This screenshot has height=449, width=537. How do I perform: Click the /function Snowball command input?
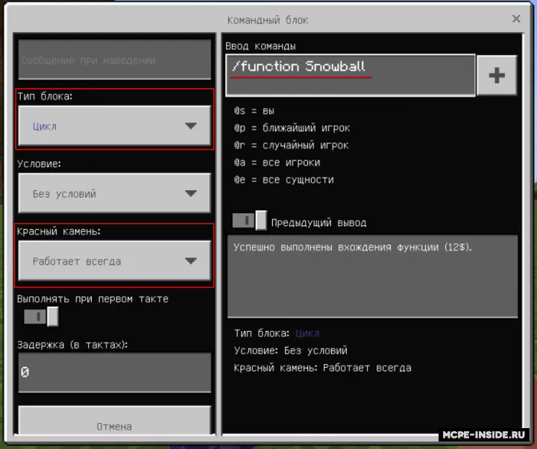351,75
